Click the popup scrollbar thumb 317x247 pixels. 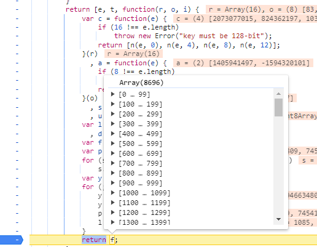click(278, 107)
